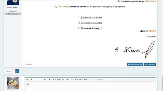
Task: Click Chris Monti's avatar image
Action: click(13, 2)
